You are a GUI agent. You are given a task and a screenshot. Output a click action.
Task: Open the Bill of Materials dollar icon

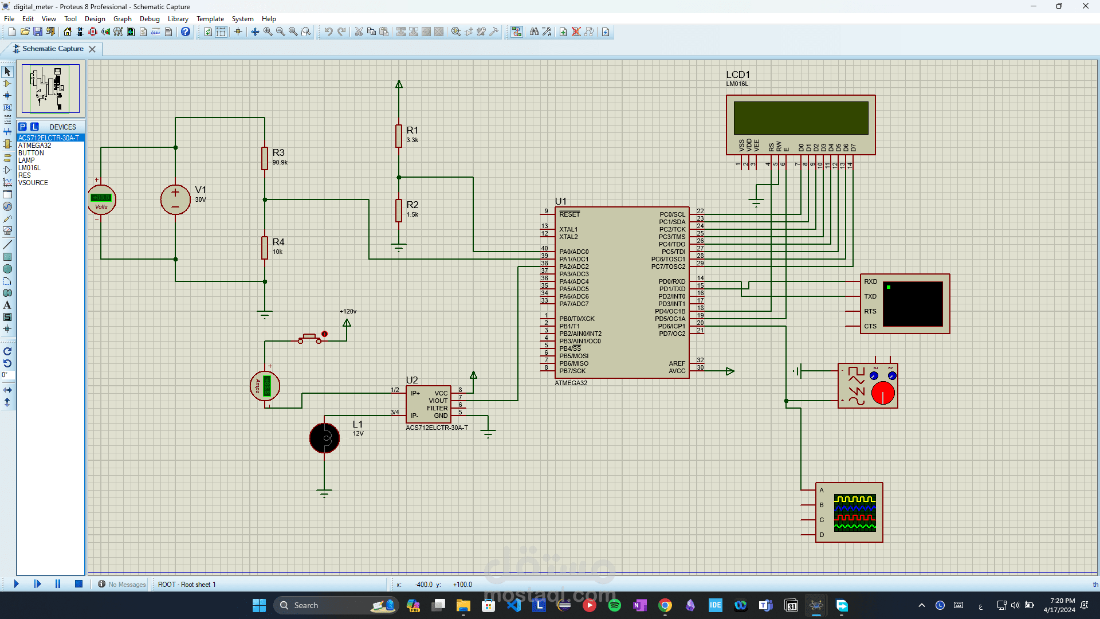tap(143, 32)
